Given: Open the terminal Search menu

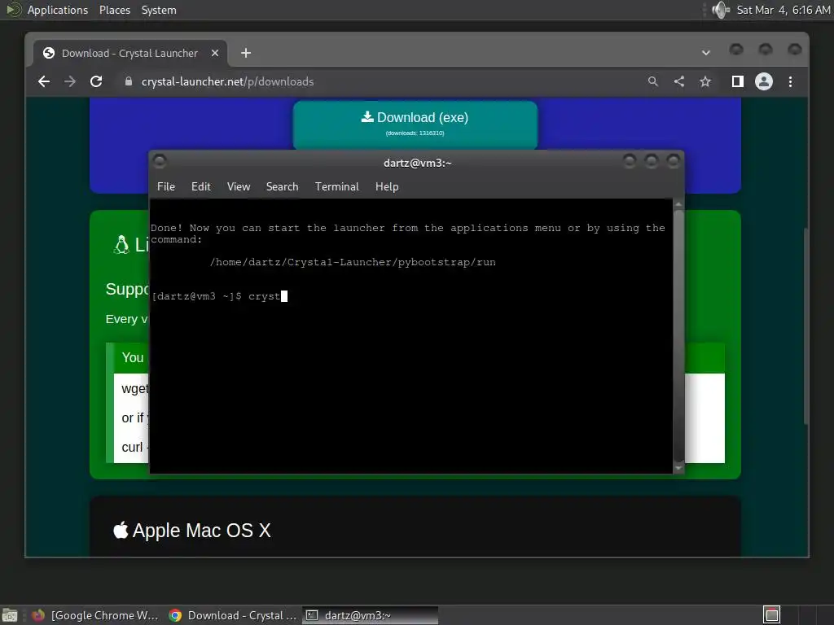Looking at the screenshot, I should [283, 186].
